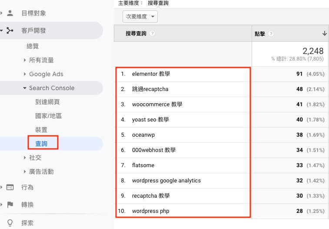The image size is (329, 229).
Task: Click the query "跳過recaptcha"
Action: point(150,89)
